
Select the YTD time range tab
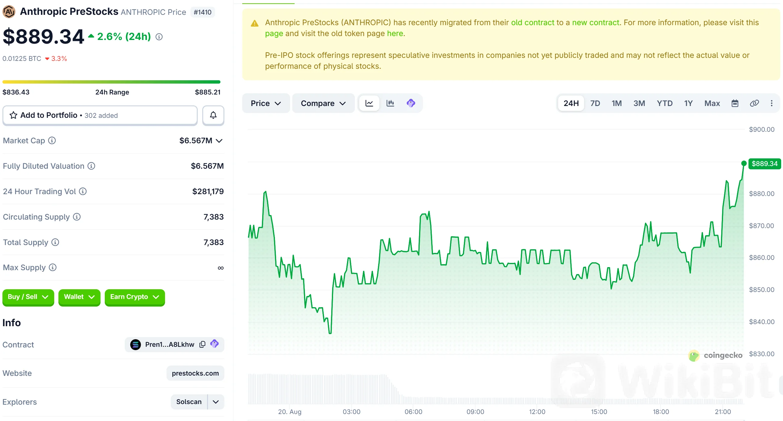pos(664,103)
